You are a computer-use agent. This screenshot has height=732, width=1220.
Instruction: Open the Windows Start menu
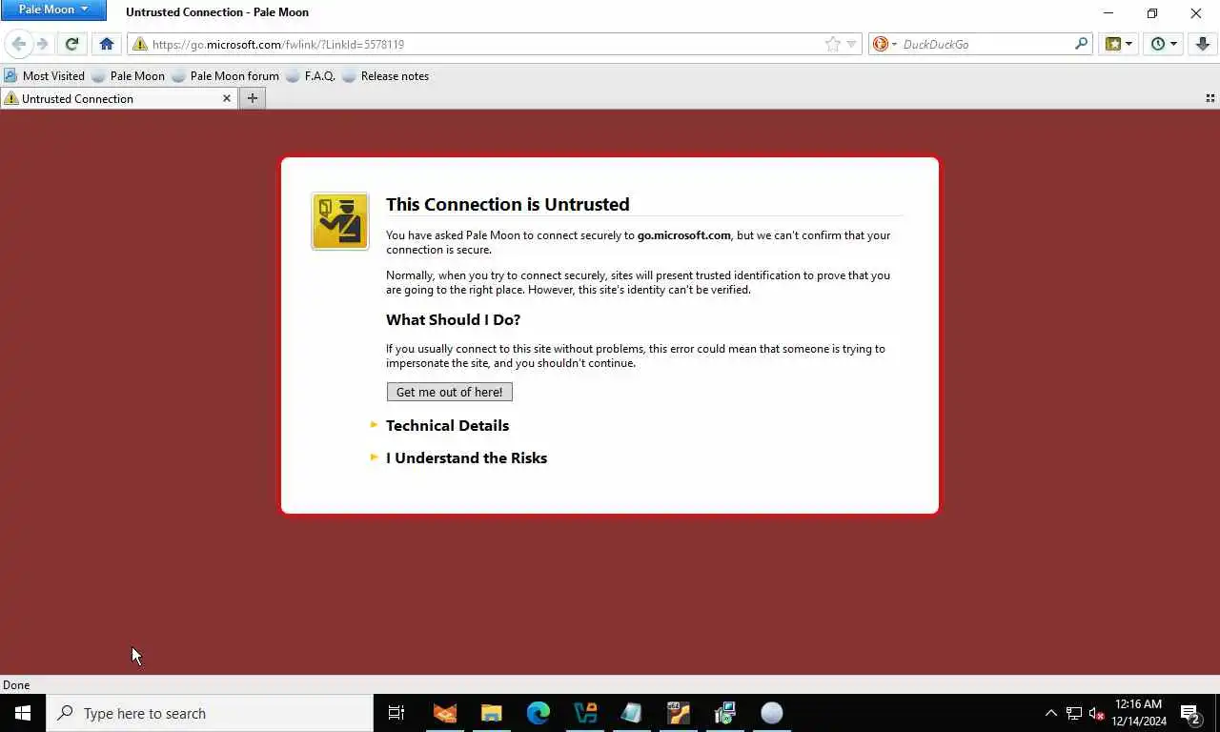point(23,713)
